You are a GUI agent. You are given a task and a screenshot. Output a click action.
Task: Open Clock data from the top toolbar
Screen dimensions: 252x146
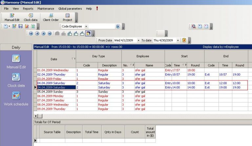point(31,15)
